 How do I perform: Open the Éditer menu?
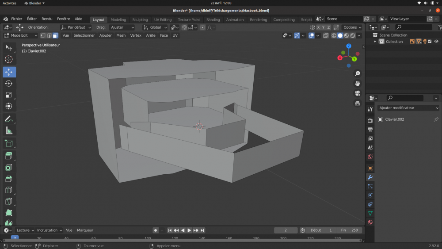tap(32, 19)
